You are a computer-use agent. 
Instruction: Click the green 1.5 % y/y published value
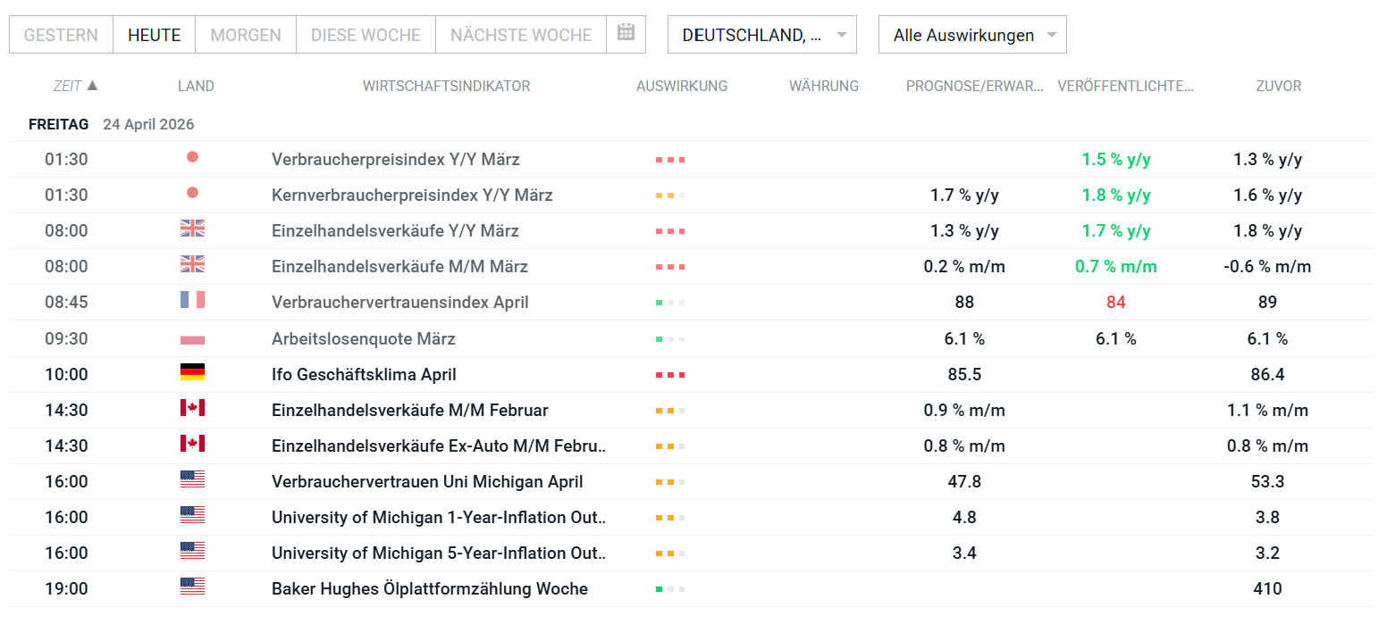click(1115, 159)
